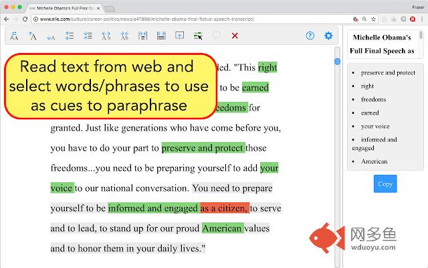Image resolution: width=428 pixels, height=268 pixels.
Task: Increase letter spacing of the text
Action: pos(106,36)
